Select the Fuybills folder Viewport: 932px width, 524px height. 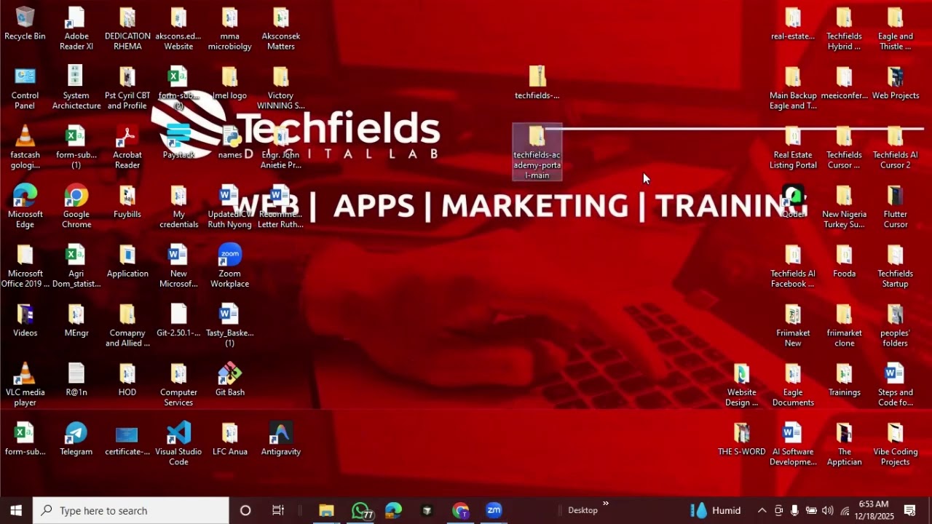(x=127, y=202)
